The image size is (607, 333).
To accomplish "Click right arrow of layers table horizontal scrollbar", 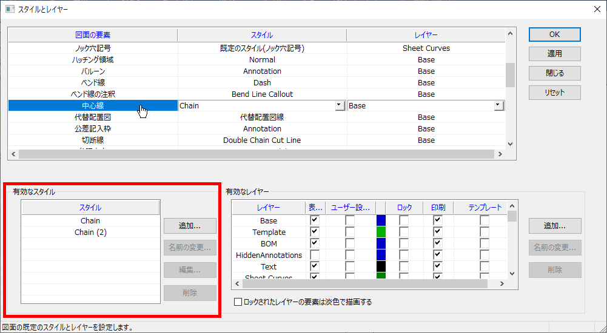I will pyautogui.click(x=500, y=284).
